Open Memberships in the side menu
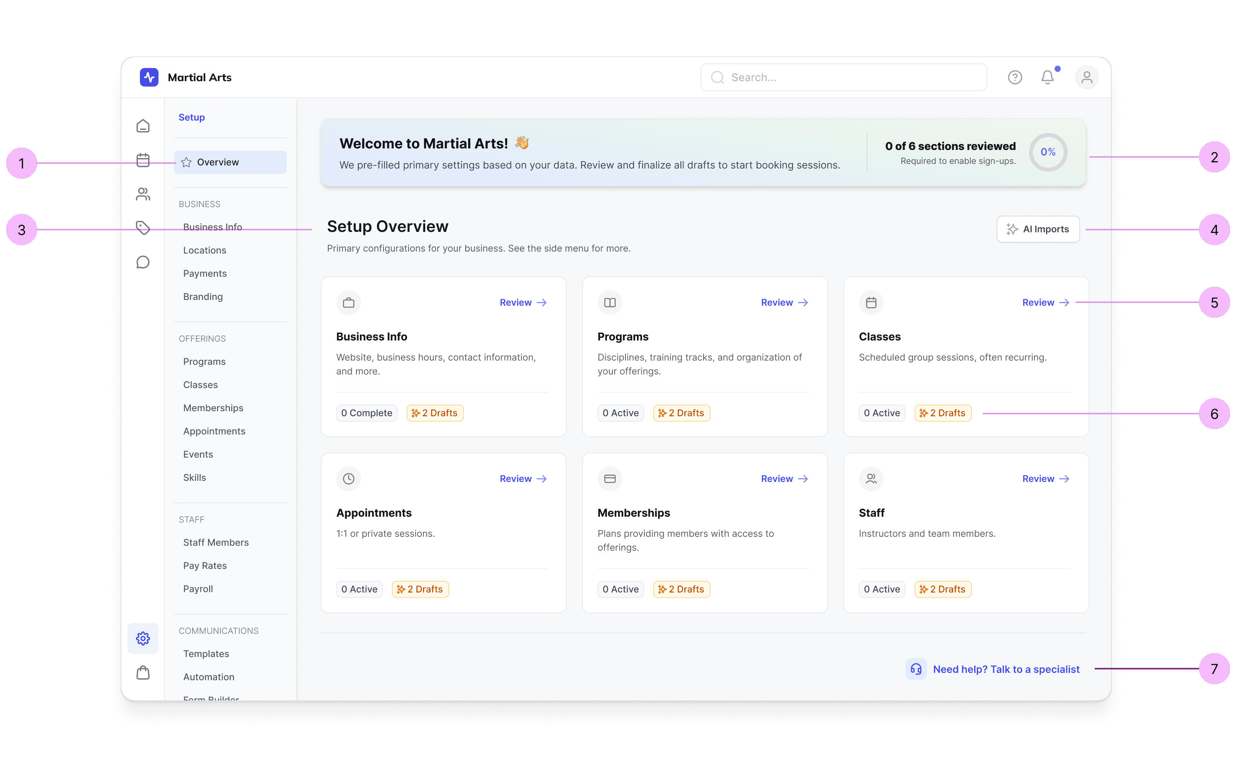The height and width of the screenshot is (773, 1237). click(213, 408)
